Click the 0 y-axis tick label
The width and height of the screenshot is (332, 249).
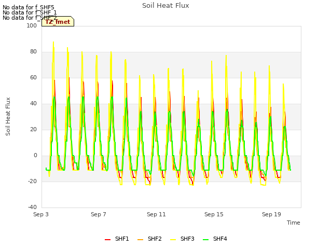[35, 156]
